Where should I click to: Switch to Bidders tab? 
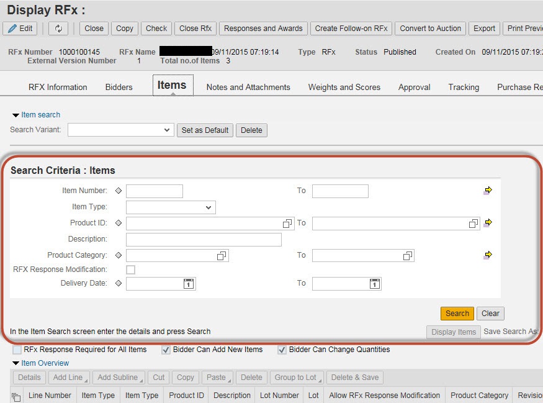pos(119,87)
